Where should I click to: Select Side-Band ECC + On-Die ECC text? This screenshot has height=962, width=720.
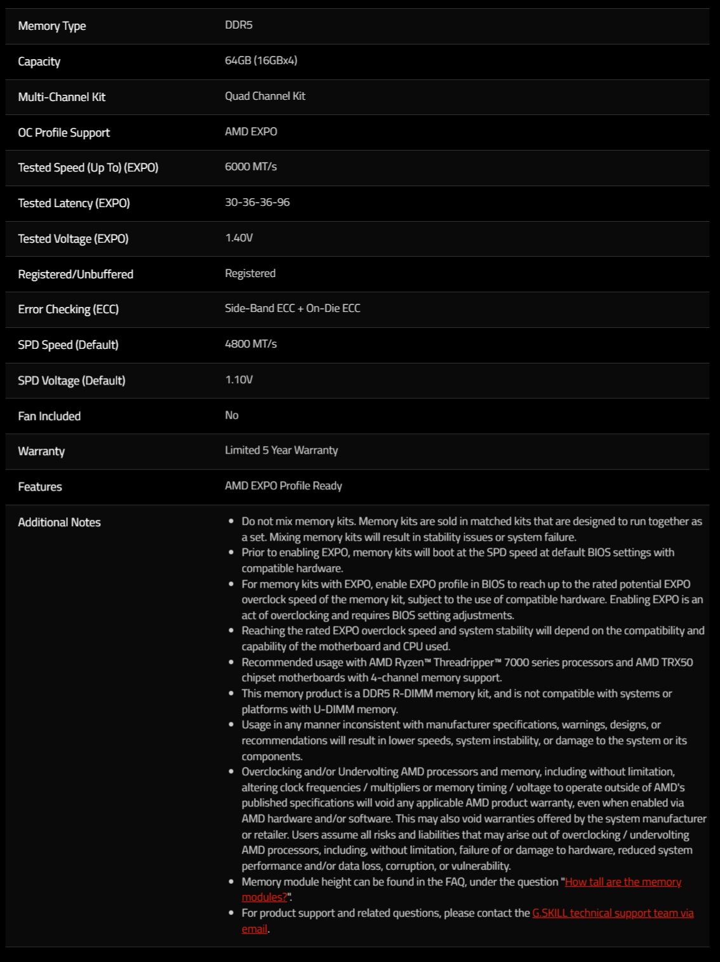293,308
